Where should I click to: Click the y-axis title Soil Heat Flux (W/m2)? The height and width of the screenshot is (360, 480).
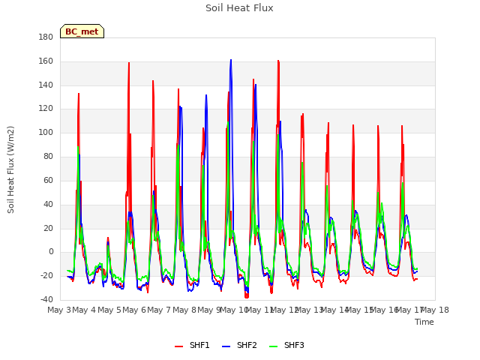pos(10,169)
